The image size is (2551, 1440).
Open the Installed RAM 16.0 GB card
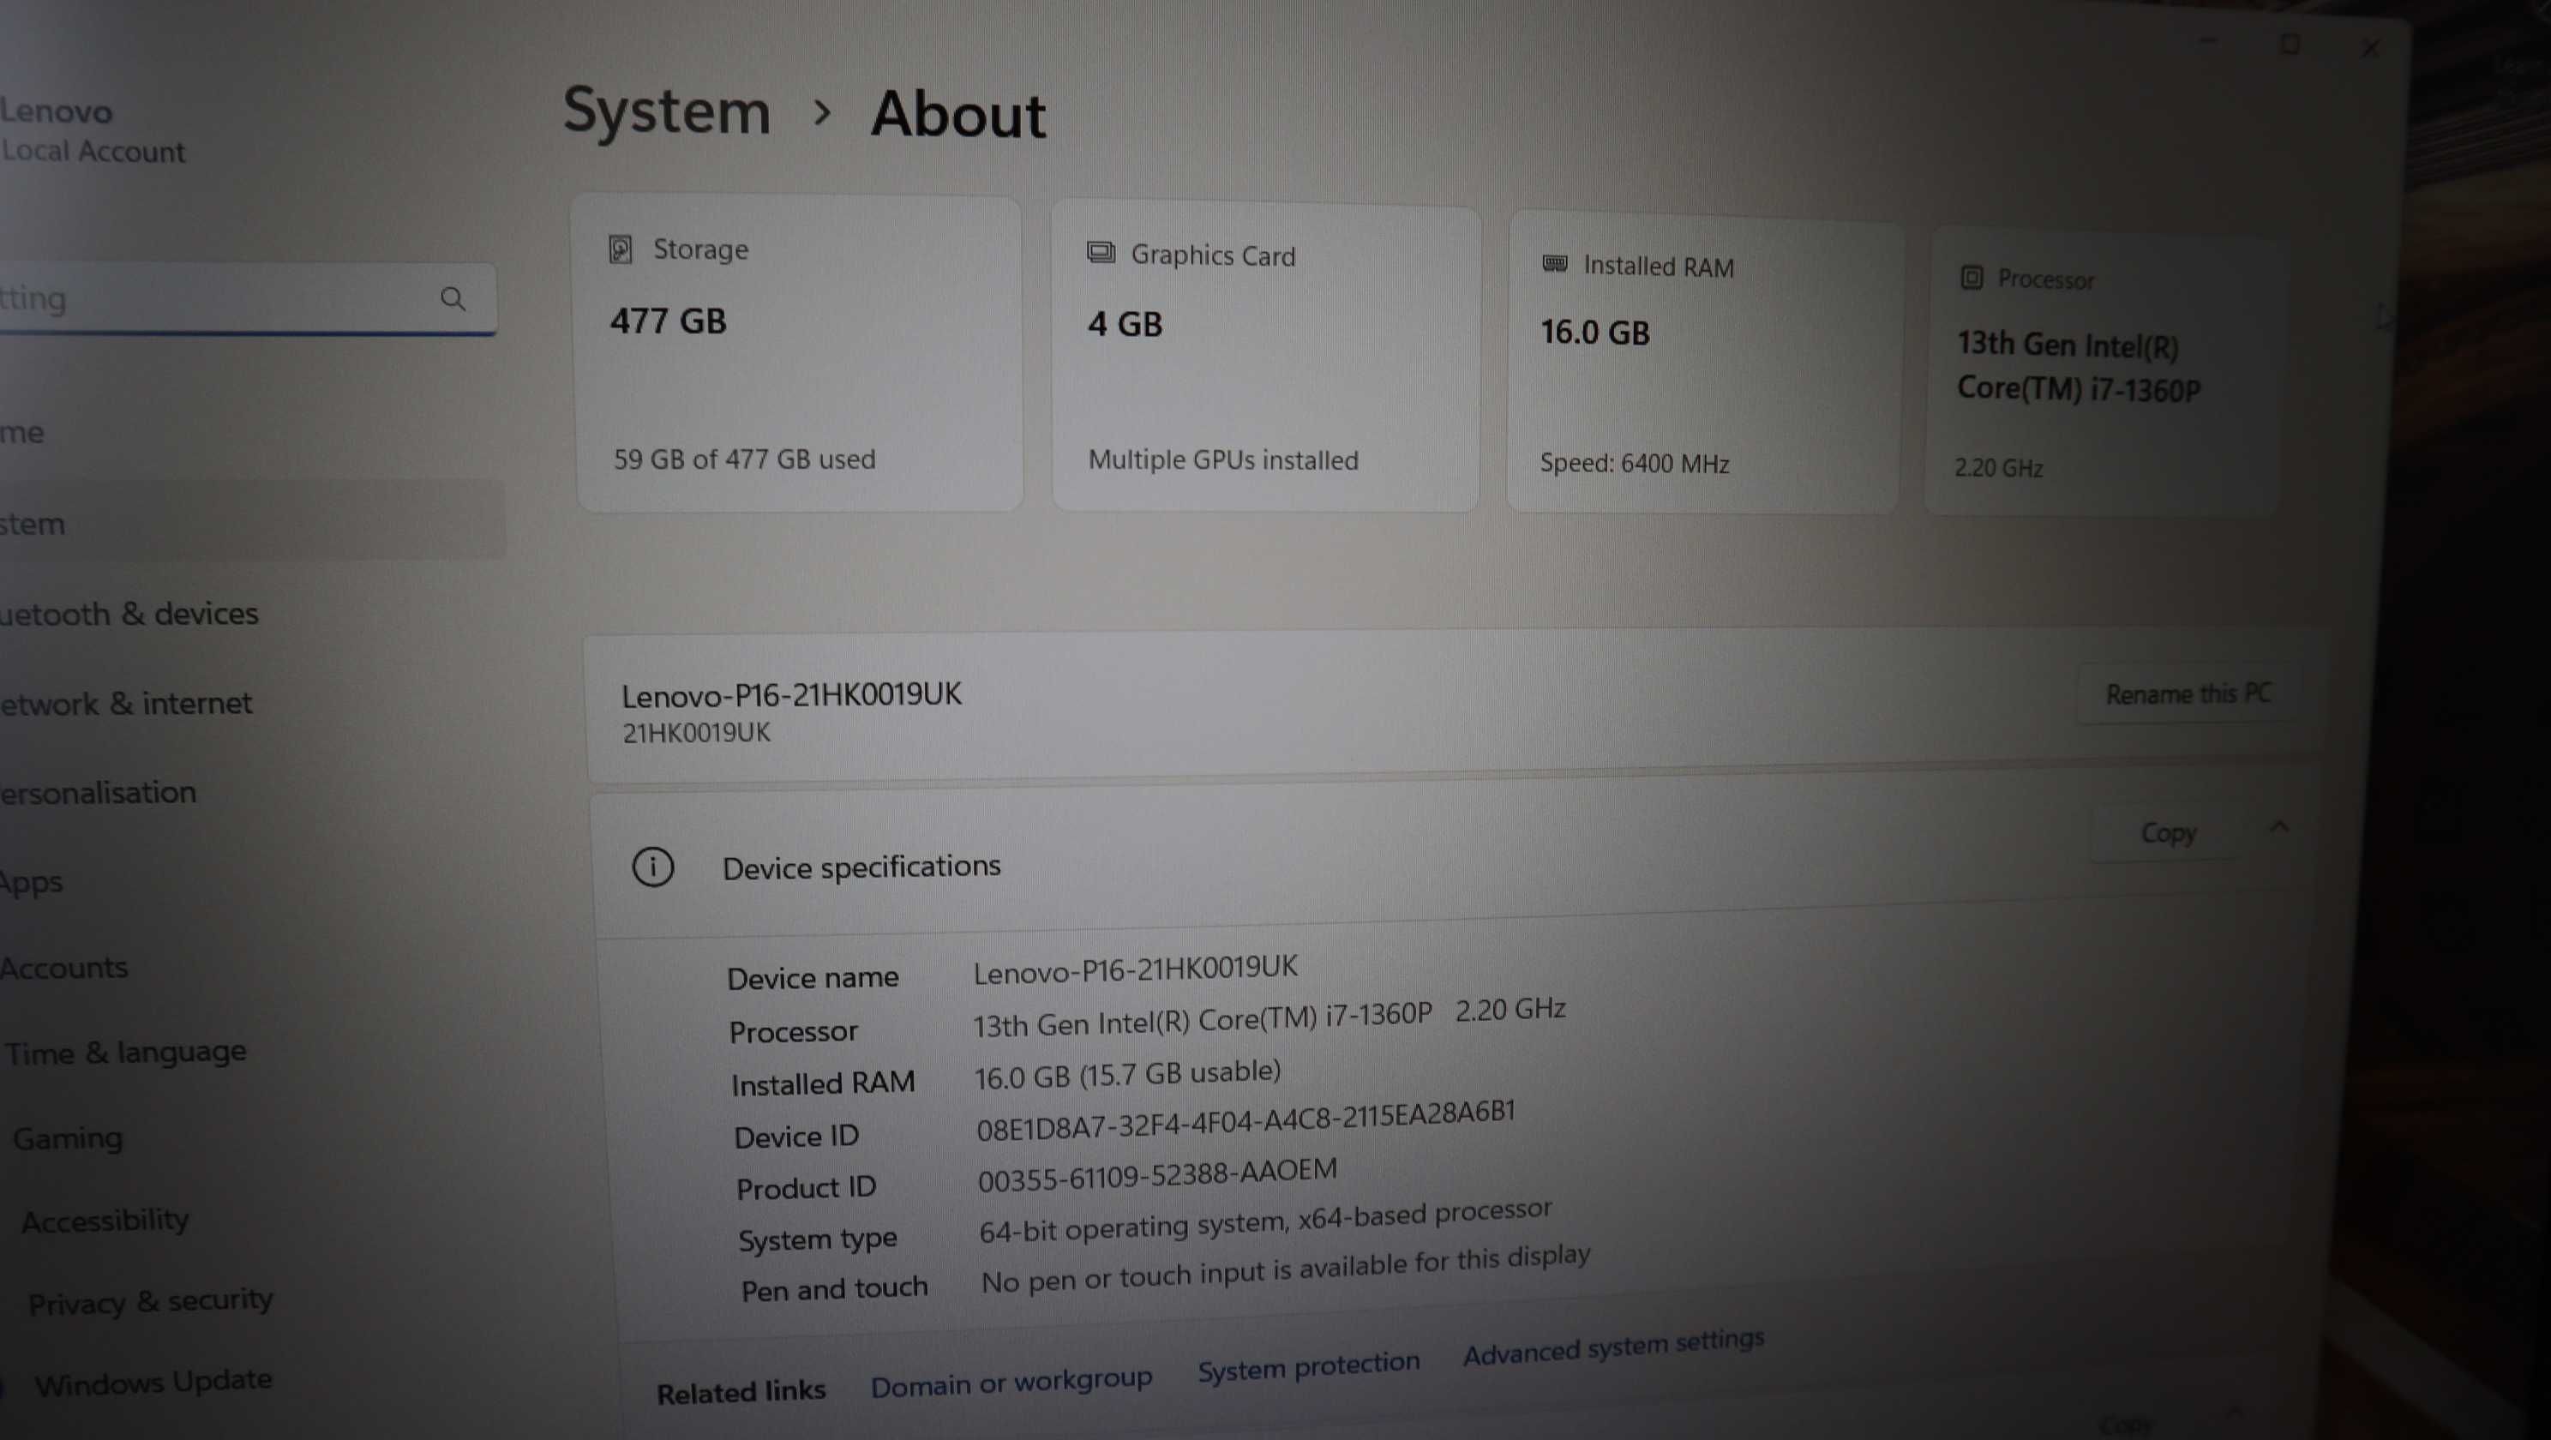pyautogui.click(x=1703, y=363)
